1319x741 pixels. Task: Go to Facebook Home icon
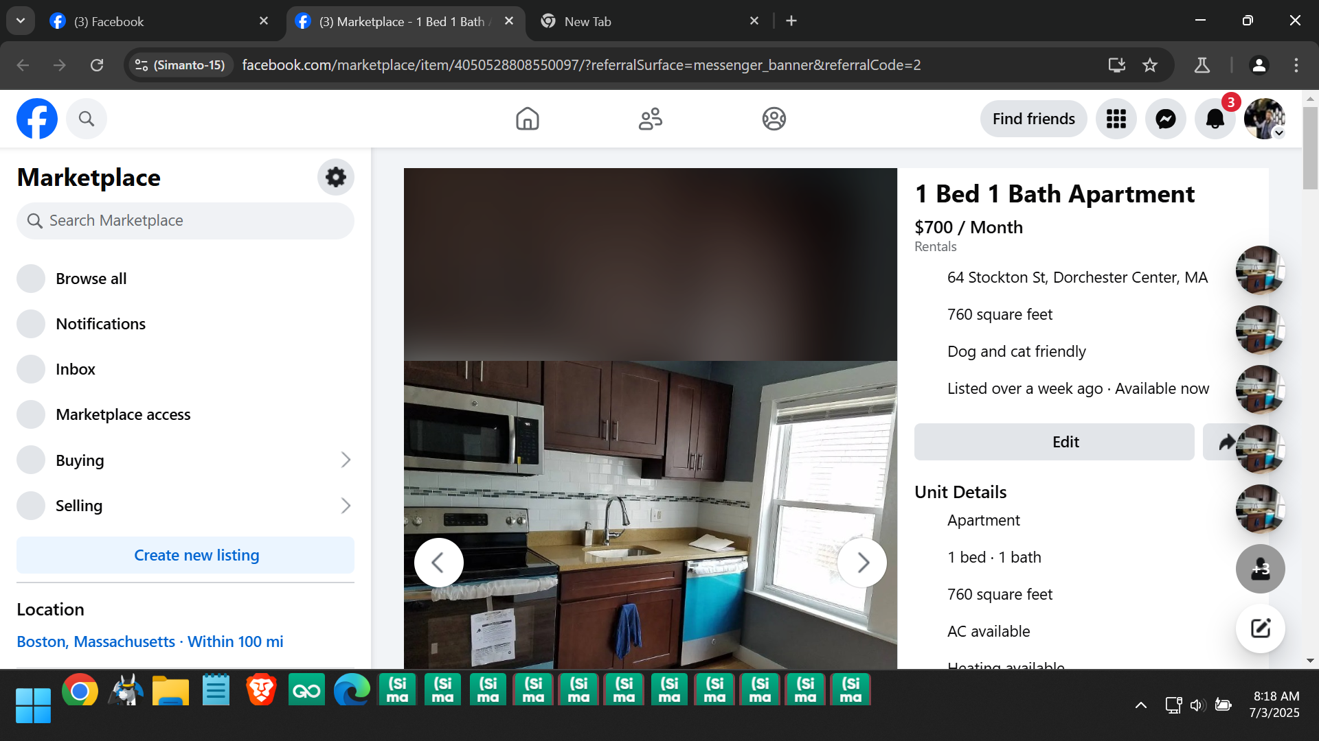(527, 119)
